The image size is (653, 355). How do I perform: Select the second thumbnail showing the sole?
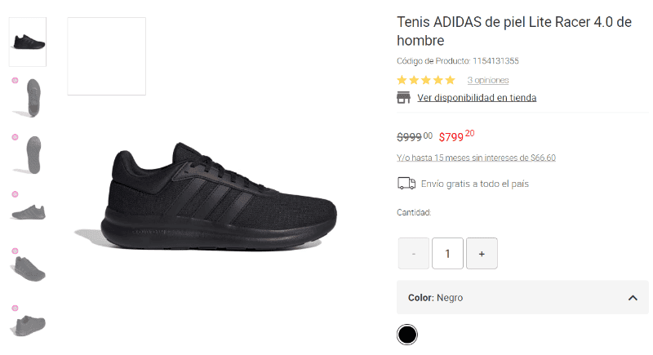pos(32,97)
